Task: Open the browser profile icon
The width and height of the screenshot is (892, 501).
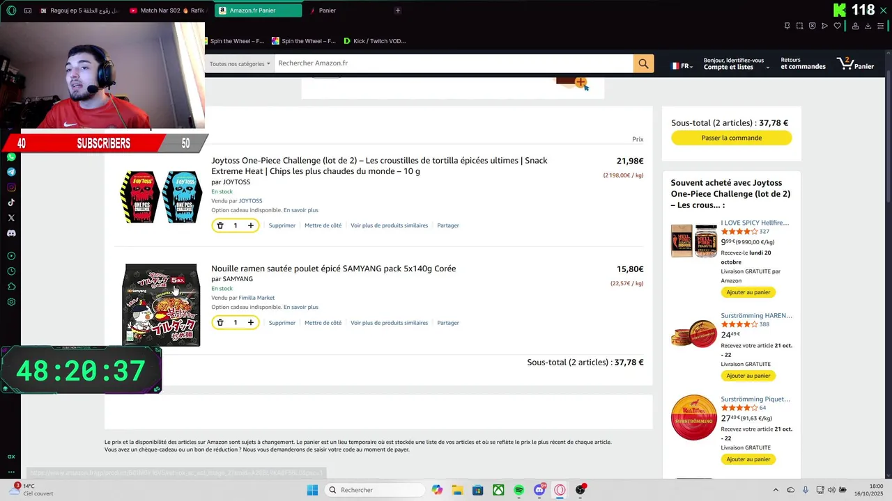Action: pos(855,26)
